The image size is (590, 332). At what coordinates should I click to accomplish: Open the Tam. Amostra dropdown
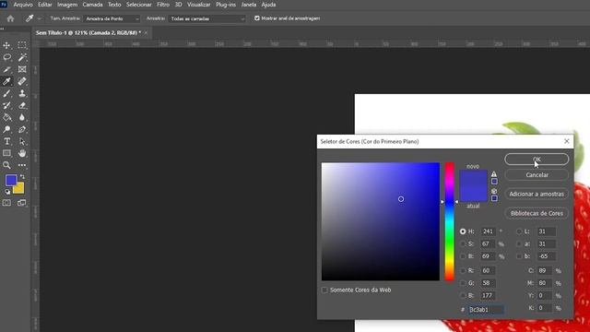pyautogui.click(x=112, y=18)
